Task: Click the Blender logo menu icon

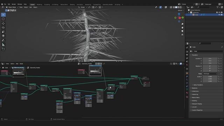Action: [2, 4]
